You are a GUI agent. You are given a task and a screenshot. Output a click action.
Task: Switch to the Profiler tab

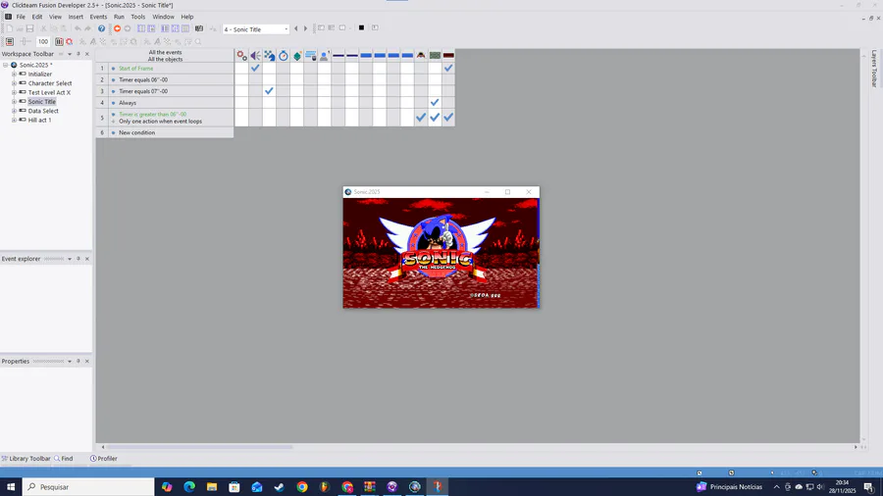104,459
